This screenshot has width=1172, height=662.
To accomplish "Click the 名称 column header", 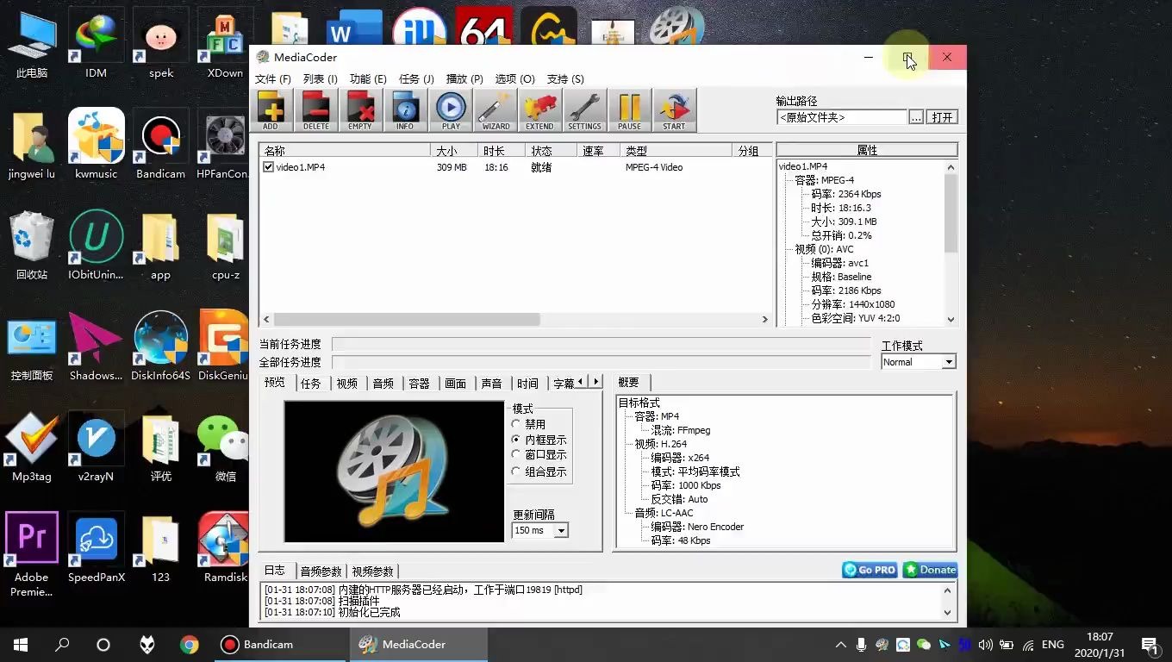I will [345, 151].
